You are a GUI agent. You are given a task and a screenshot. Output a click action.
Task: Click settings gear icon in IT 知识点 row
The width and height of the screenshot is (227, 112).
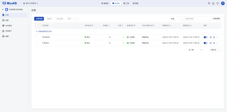coord(214,43)
